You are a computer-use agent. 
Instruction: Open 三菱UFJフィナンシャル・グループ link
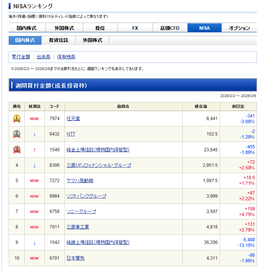pos(99,165)
